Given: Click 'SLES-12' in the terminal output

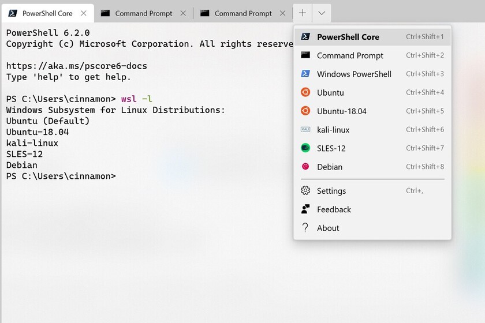Looking at the screenshot, I should pyautogui.click(x=24, y=154).
